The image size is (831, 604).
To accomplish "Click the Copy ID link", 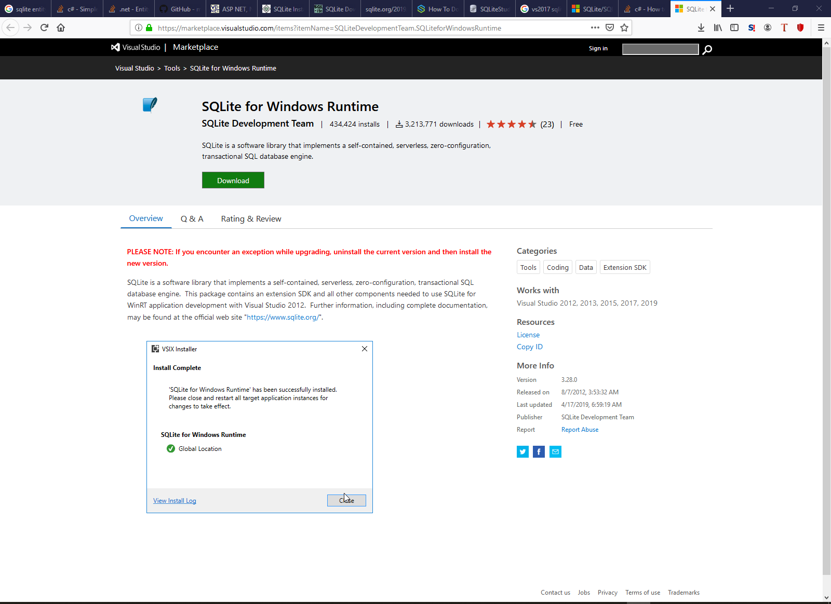I will (530, 347).
